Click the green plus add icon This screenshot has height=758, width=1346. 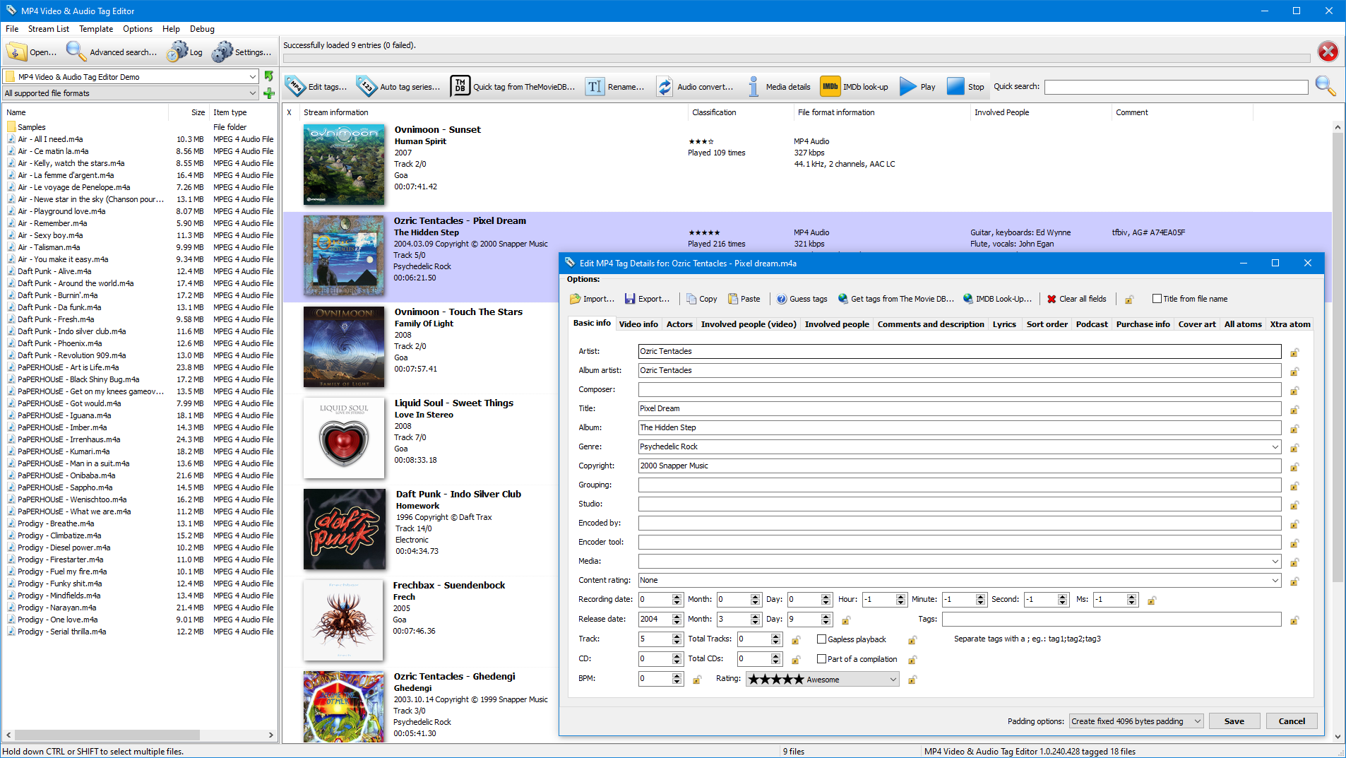[268, 93]
